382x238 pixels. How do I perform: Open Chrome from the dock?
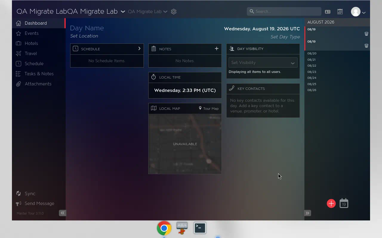(164, 228)
